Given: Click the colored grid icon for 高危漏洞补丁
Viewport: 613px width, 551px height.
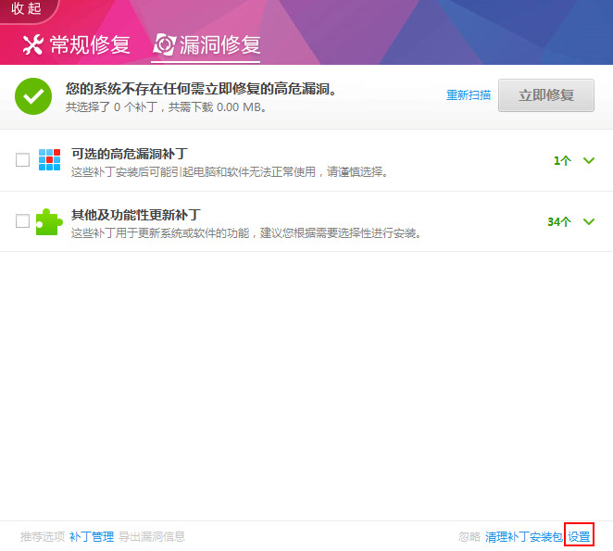Looking at the screenshot, I should [x=50, y=159].
